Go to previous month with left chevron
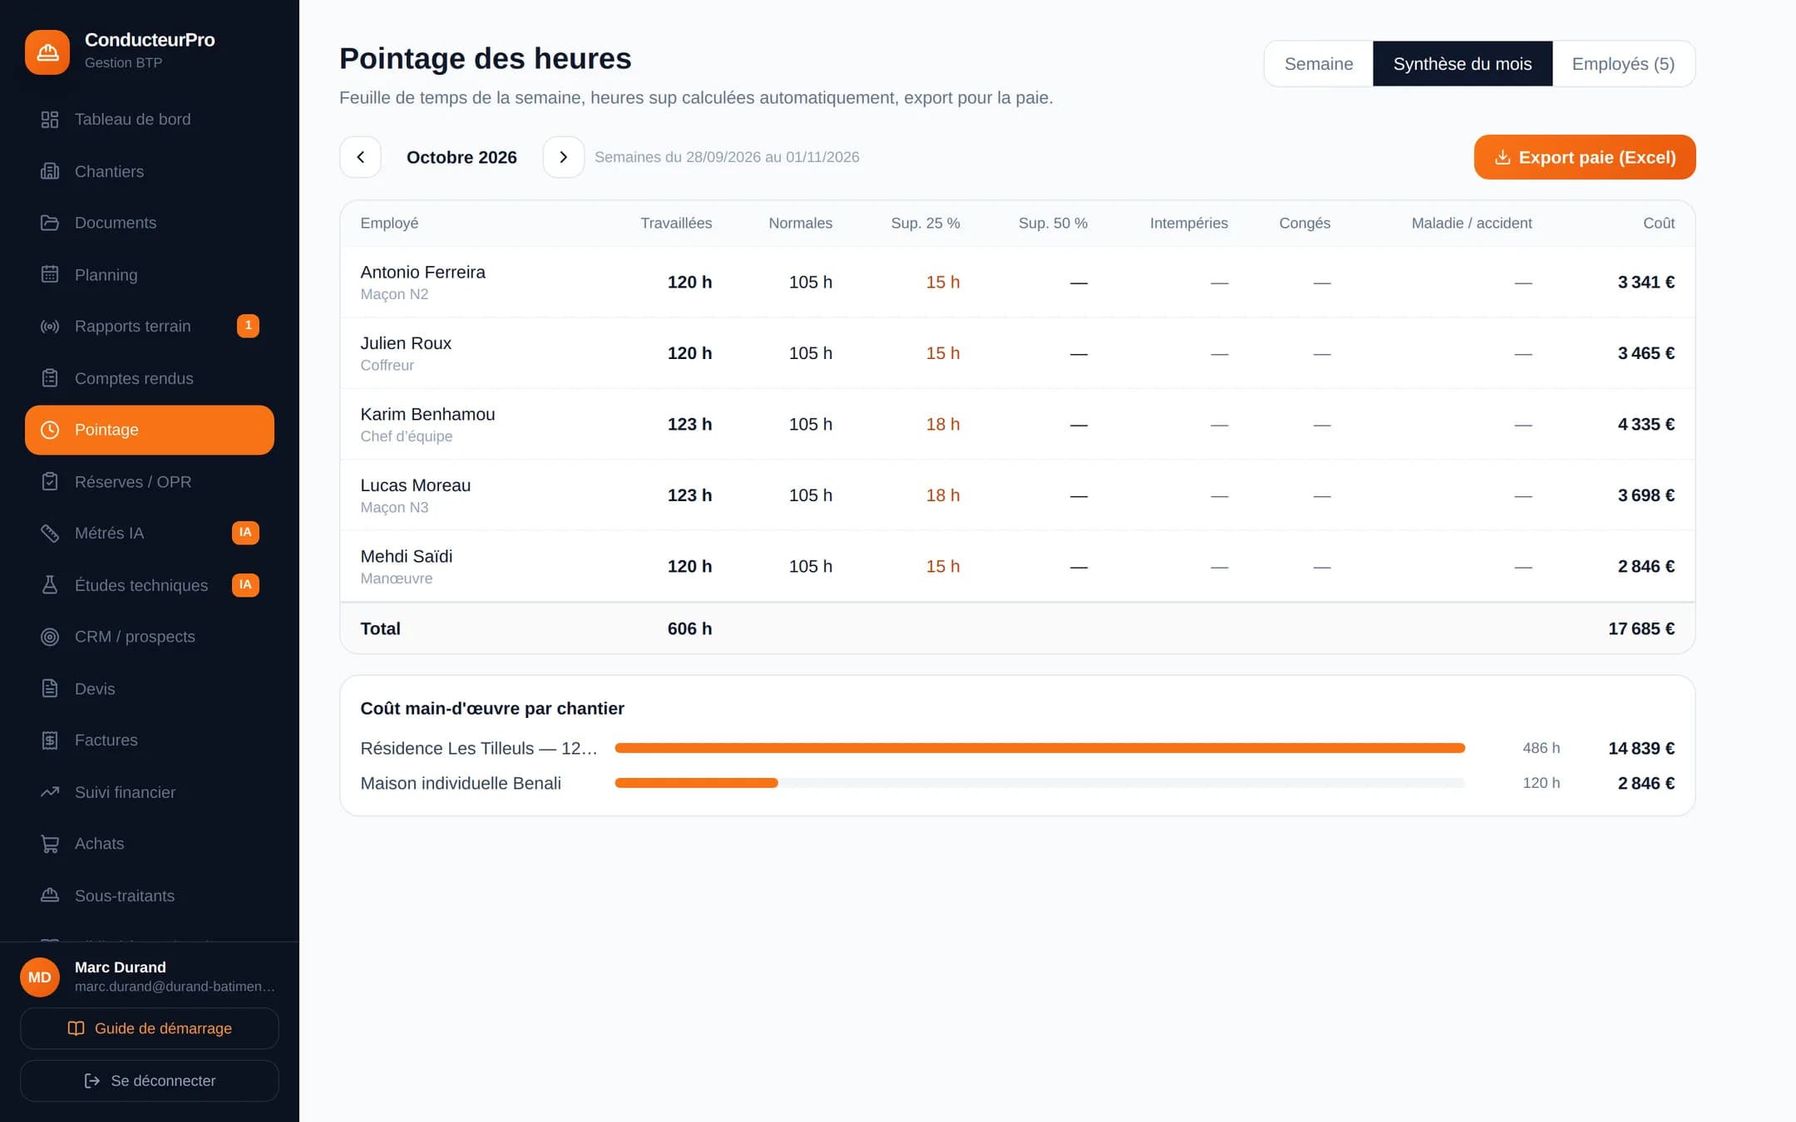The height and width of the screenshot is (1122, 1796). 360,157
